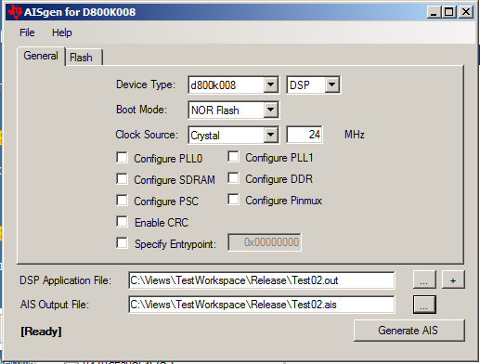Viewport: 480px width, 364px height.
Task: Open the Boot Mode NOR Flash dropdown
Action: pyautogui.click(x=270, y=110)
